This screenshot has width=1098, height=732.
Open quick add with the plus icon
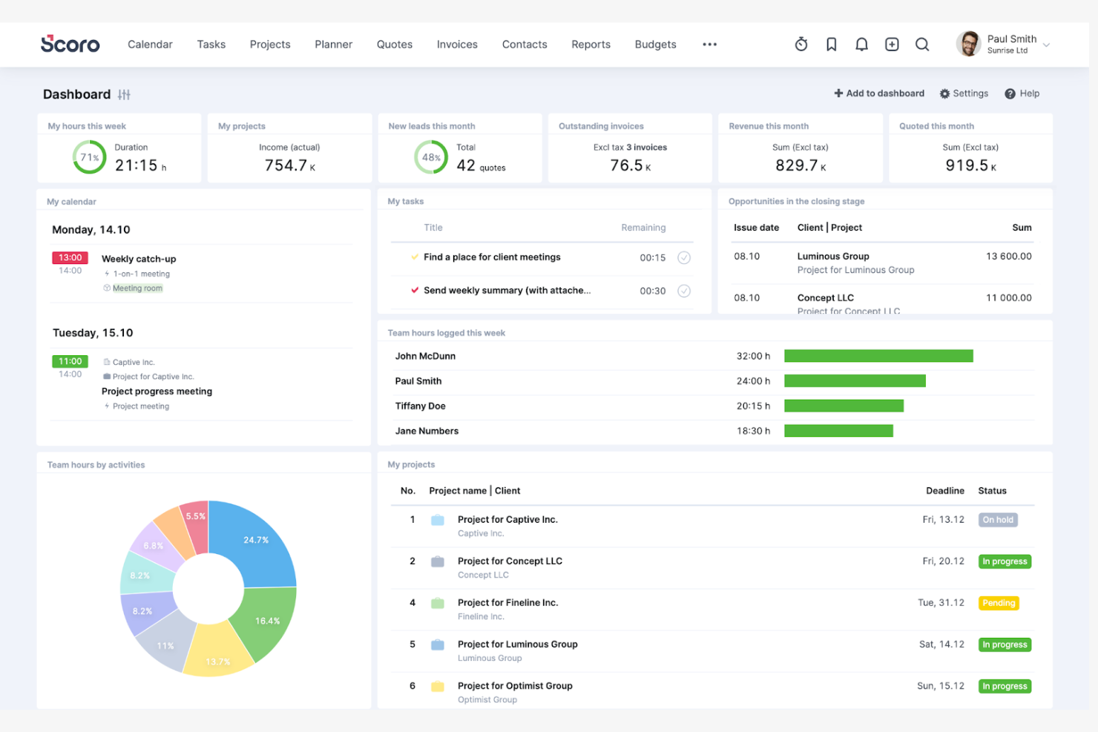tap(891, 44)
